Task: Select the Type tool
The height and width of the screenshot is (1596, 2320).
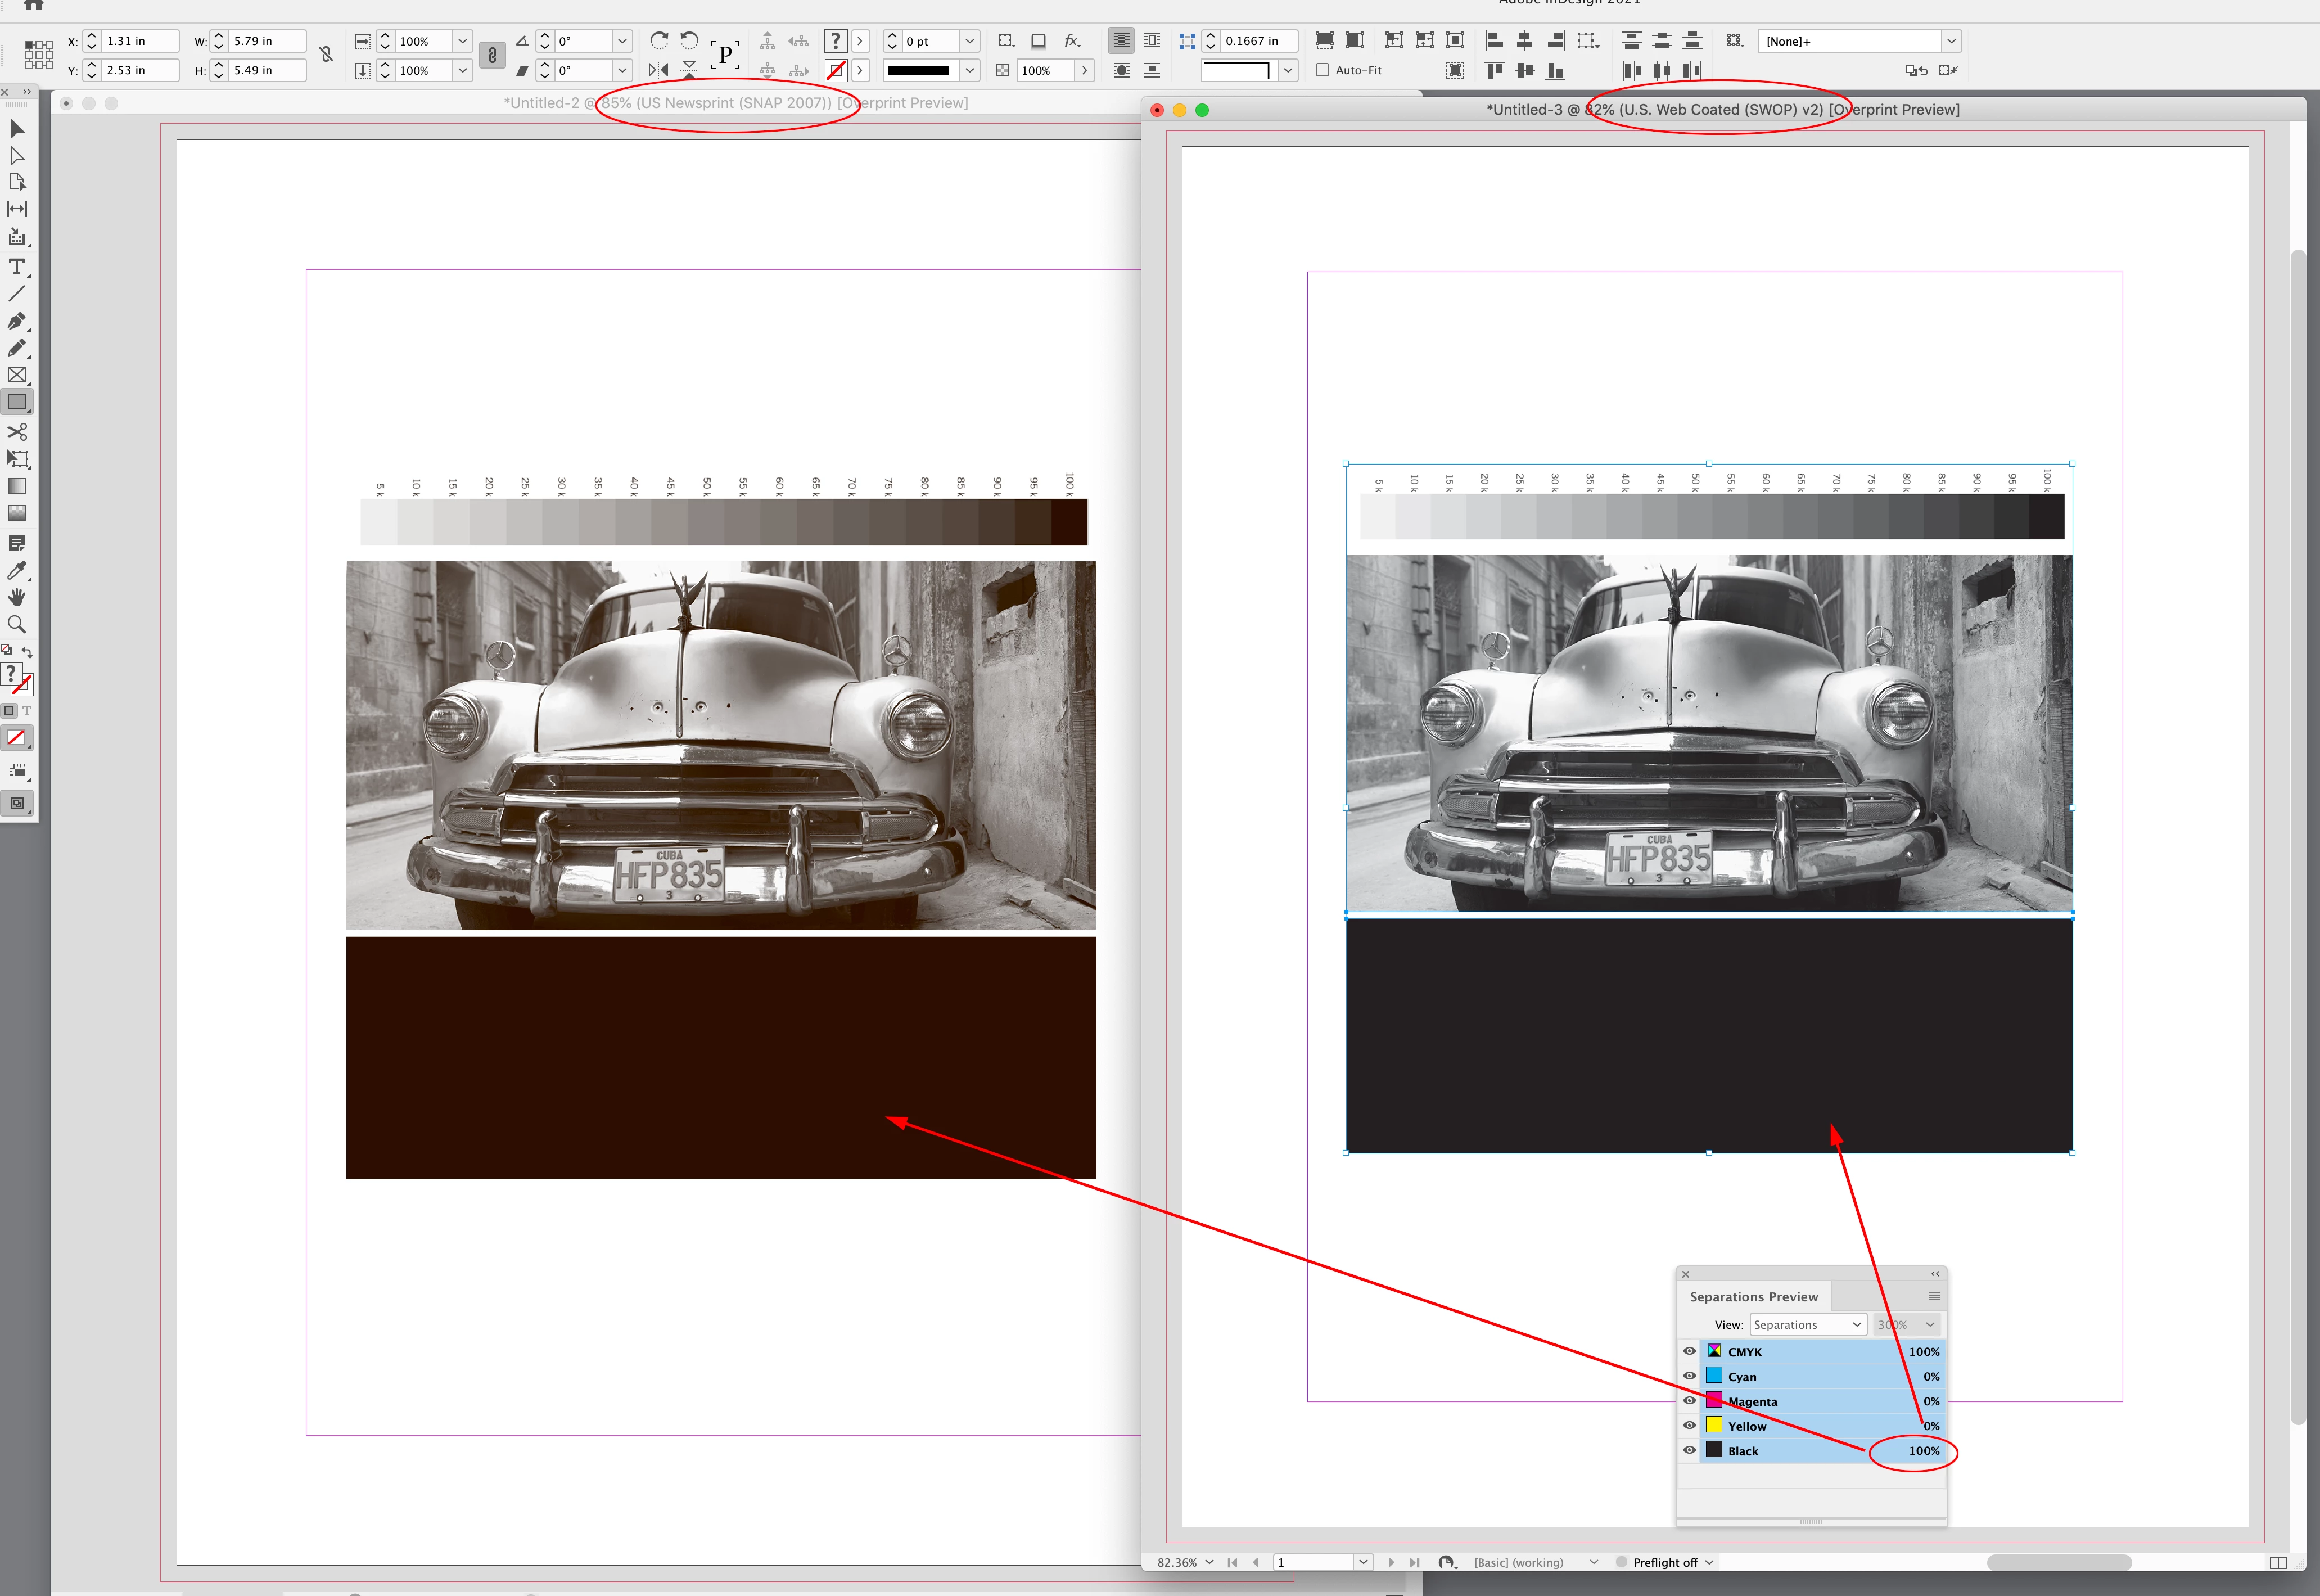Action: (x=17, y=267)
